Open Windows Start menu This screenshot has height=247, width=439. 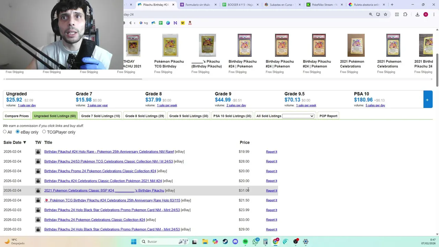tap(133, 242)
